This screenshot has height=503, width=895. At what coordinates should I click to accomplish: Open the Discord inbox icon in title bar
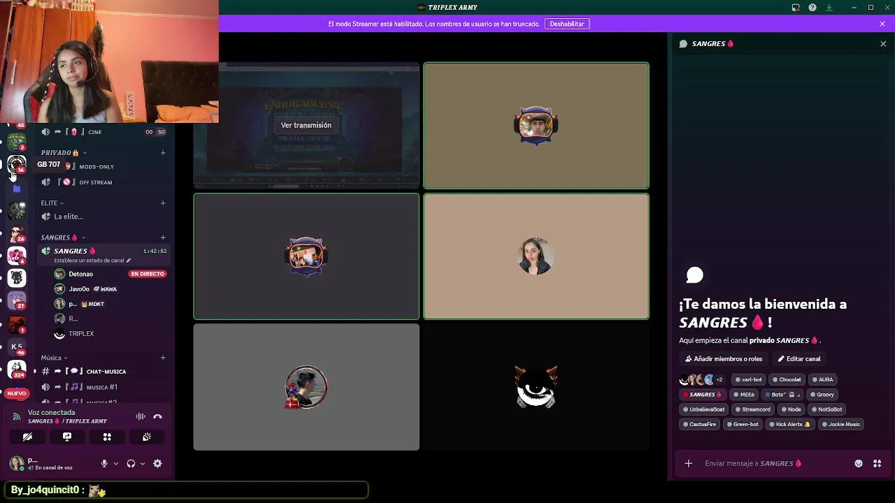pyautogui.click(x=796, y=8)
